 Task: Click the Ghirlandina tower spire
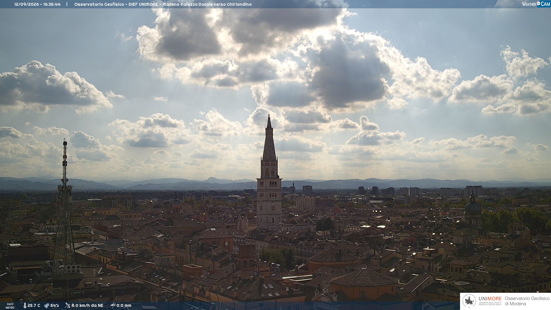click(269, 138)
